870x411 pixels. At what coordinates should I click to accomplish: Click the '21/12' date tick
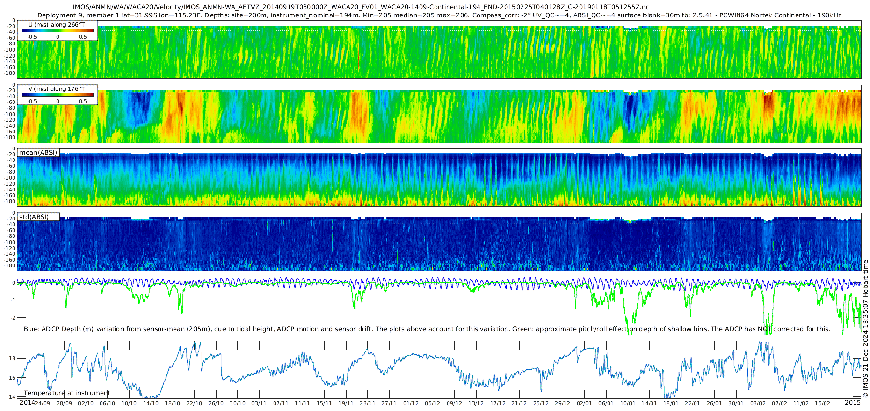(519, 403)
